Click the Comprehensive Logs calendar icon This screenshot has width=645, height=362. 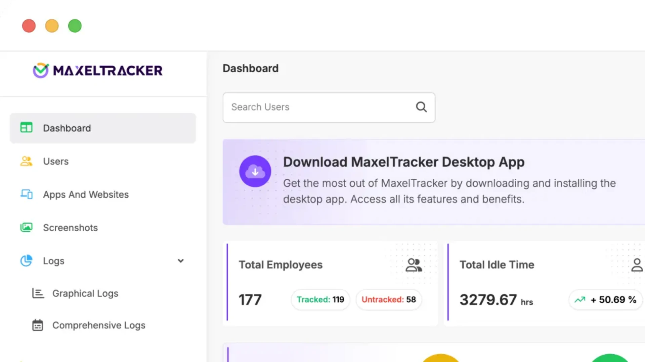click(38, 325)
